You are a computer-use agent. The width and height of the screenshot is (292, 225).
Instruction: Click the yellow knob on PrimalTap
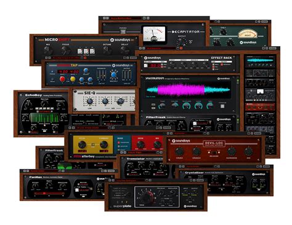[73, 79]
